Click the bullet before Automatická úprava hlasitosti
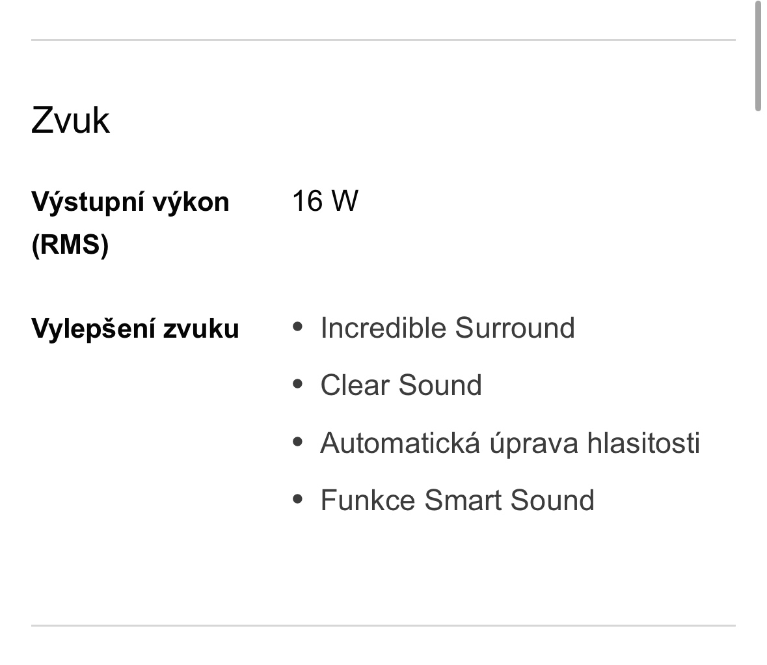Image resolution: width=767 pixels, height=665 pixels. 299,442
